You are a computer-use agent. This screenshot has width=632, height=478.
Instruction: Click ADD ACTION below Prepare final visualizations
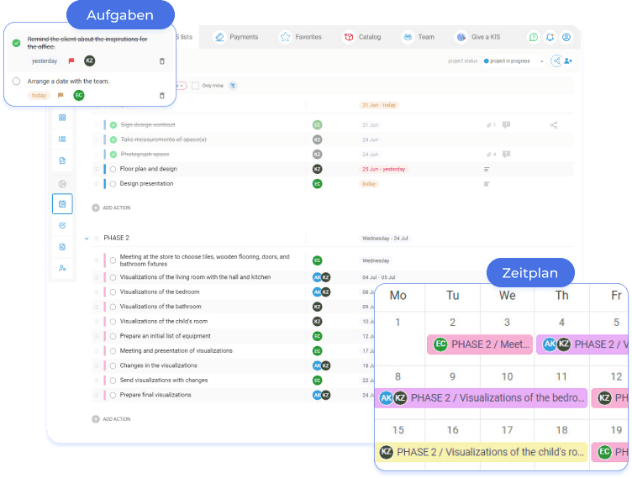[x=112, y=419]
